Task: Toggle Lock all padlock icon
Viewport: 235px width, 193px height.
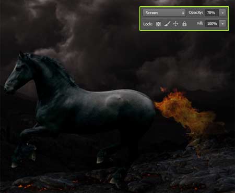Action: (184, 23)
